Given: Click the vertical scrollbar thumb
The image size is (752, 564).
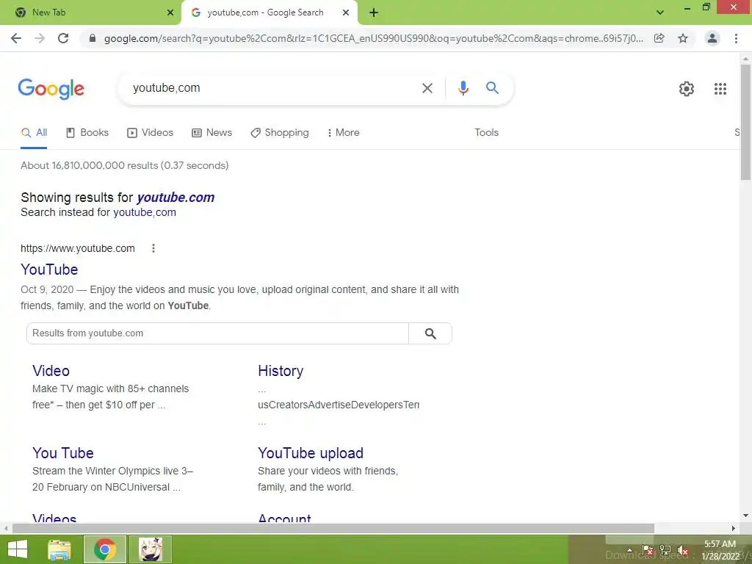Looking at the screenshot, I should (x=745, y=123).
